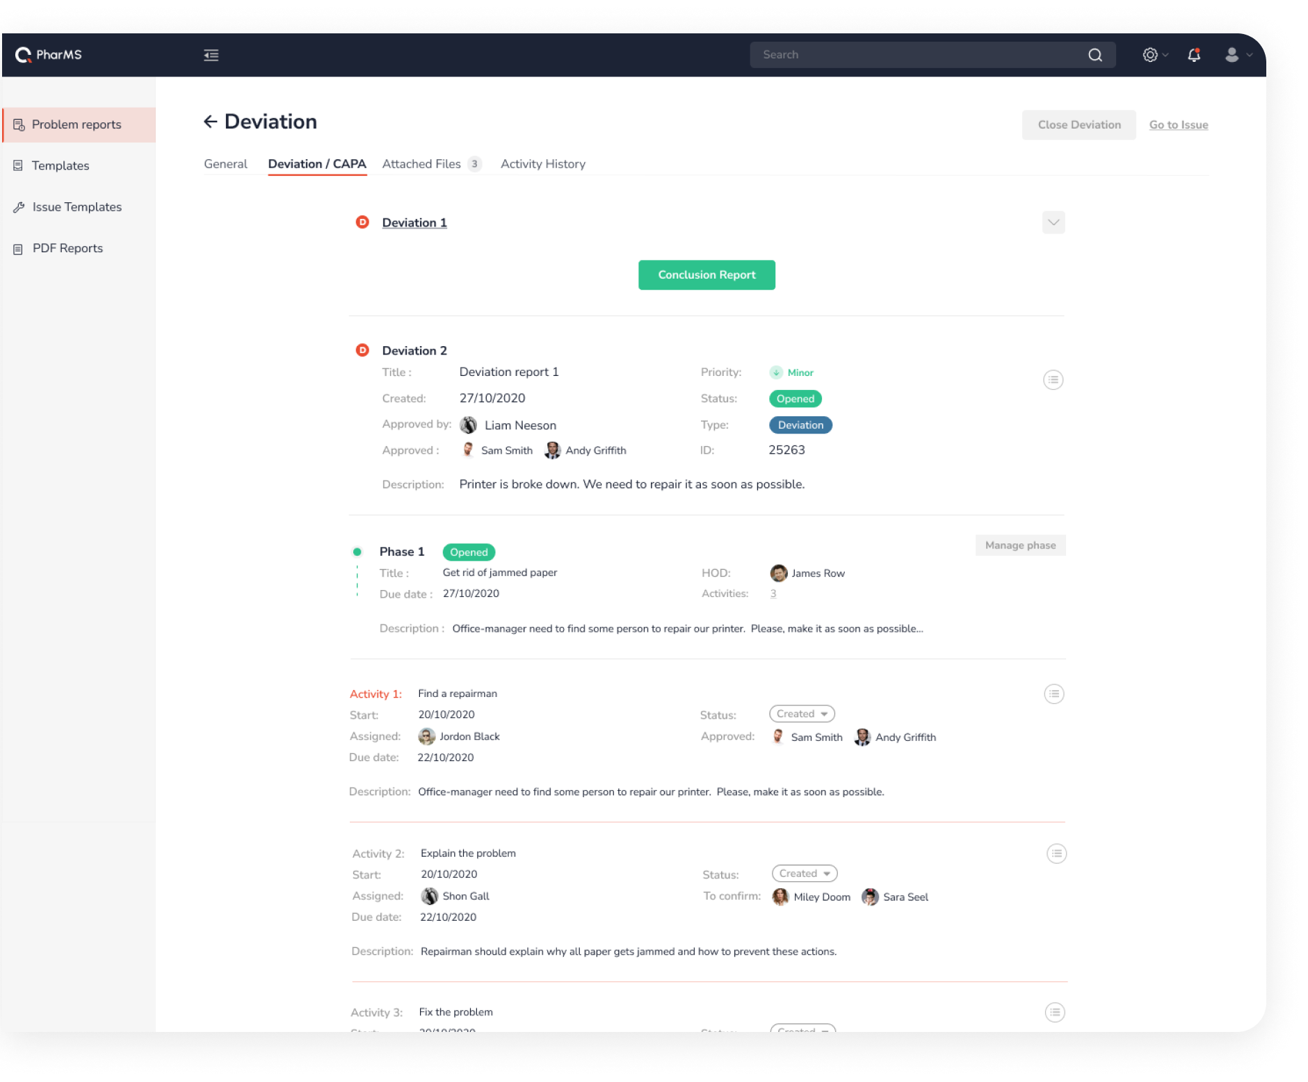Open the Activity 1 Created status dropdown
The image size is (1308, 1082).
(802, 714)
